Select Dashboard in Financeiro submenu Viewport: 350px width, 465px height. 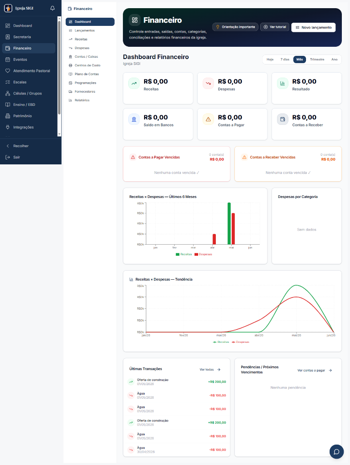(x=90, y=22)
